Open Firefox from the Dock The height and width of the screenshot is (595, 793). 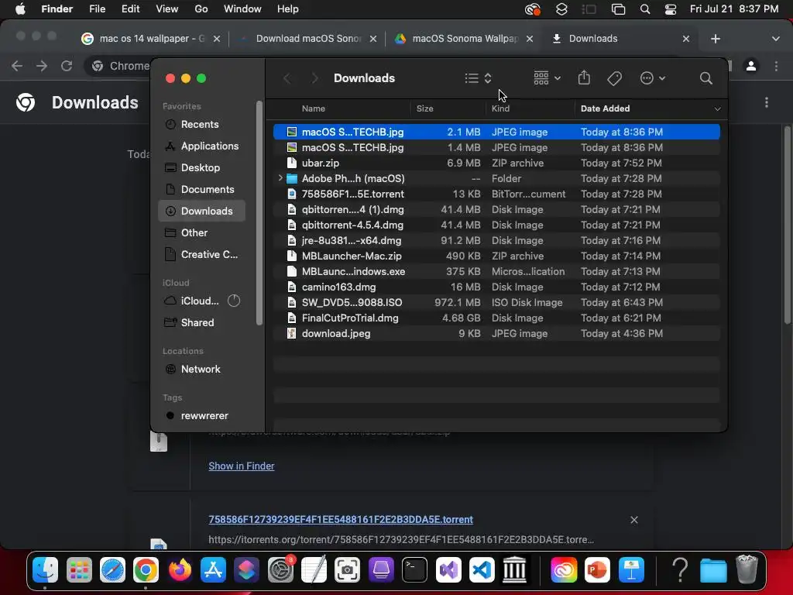point(180,570)
